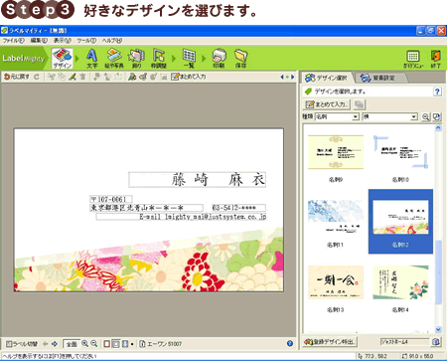This screenshot has height=361, width=447.
Task: Toggle the middle display mode icon
Action: tap(116, 344)
